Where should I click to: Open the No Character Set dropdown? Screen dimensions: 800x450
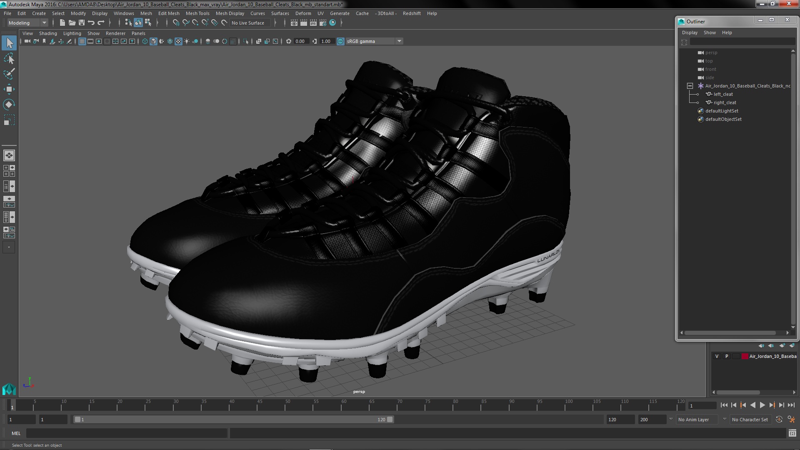point(750,420)
